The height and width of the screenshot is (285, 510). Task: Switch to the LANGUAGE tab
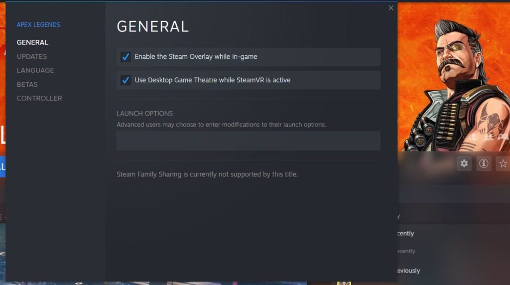click(x=35, y=70)
